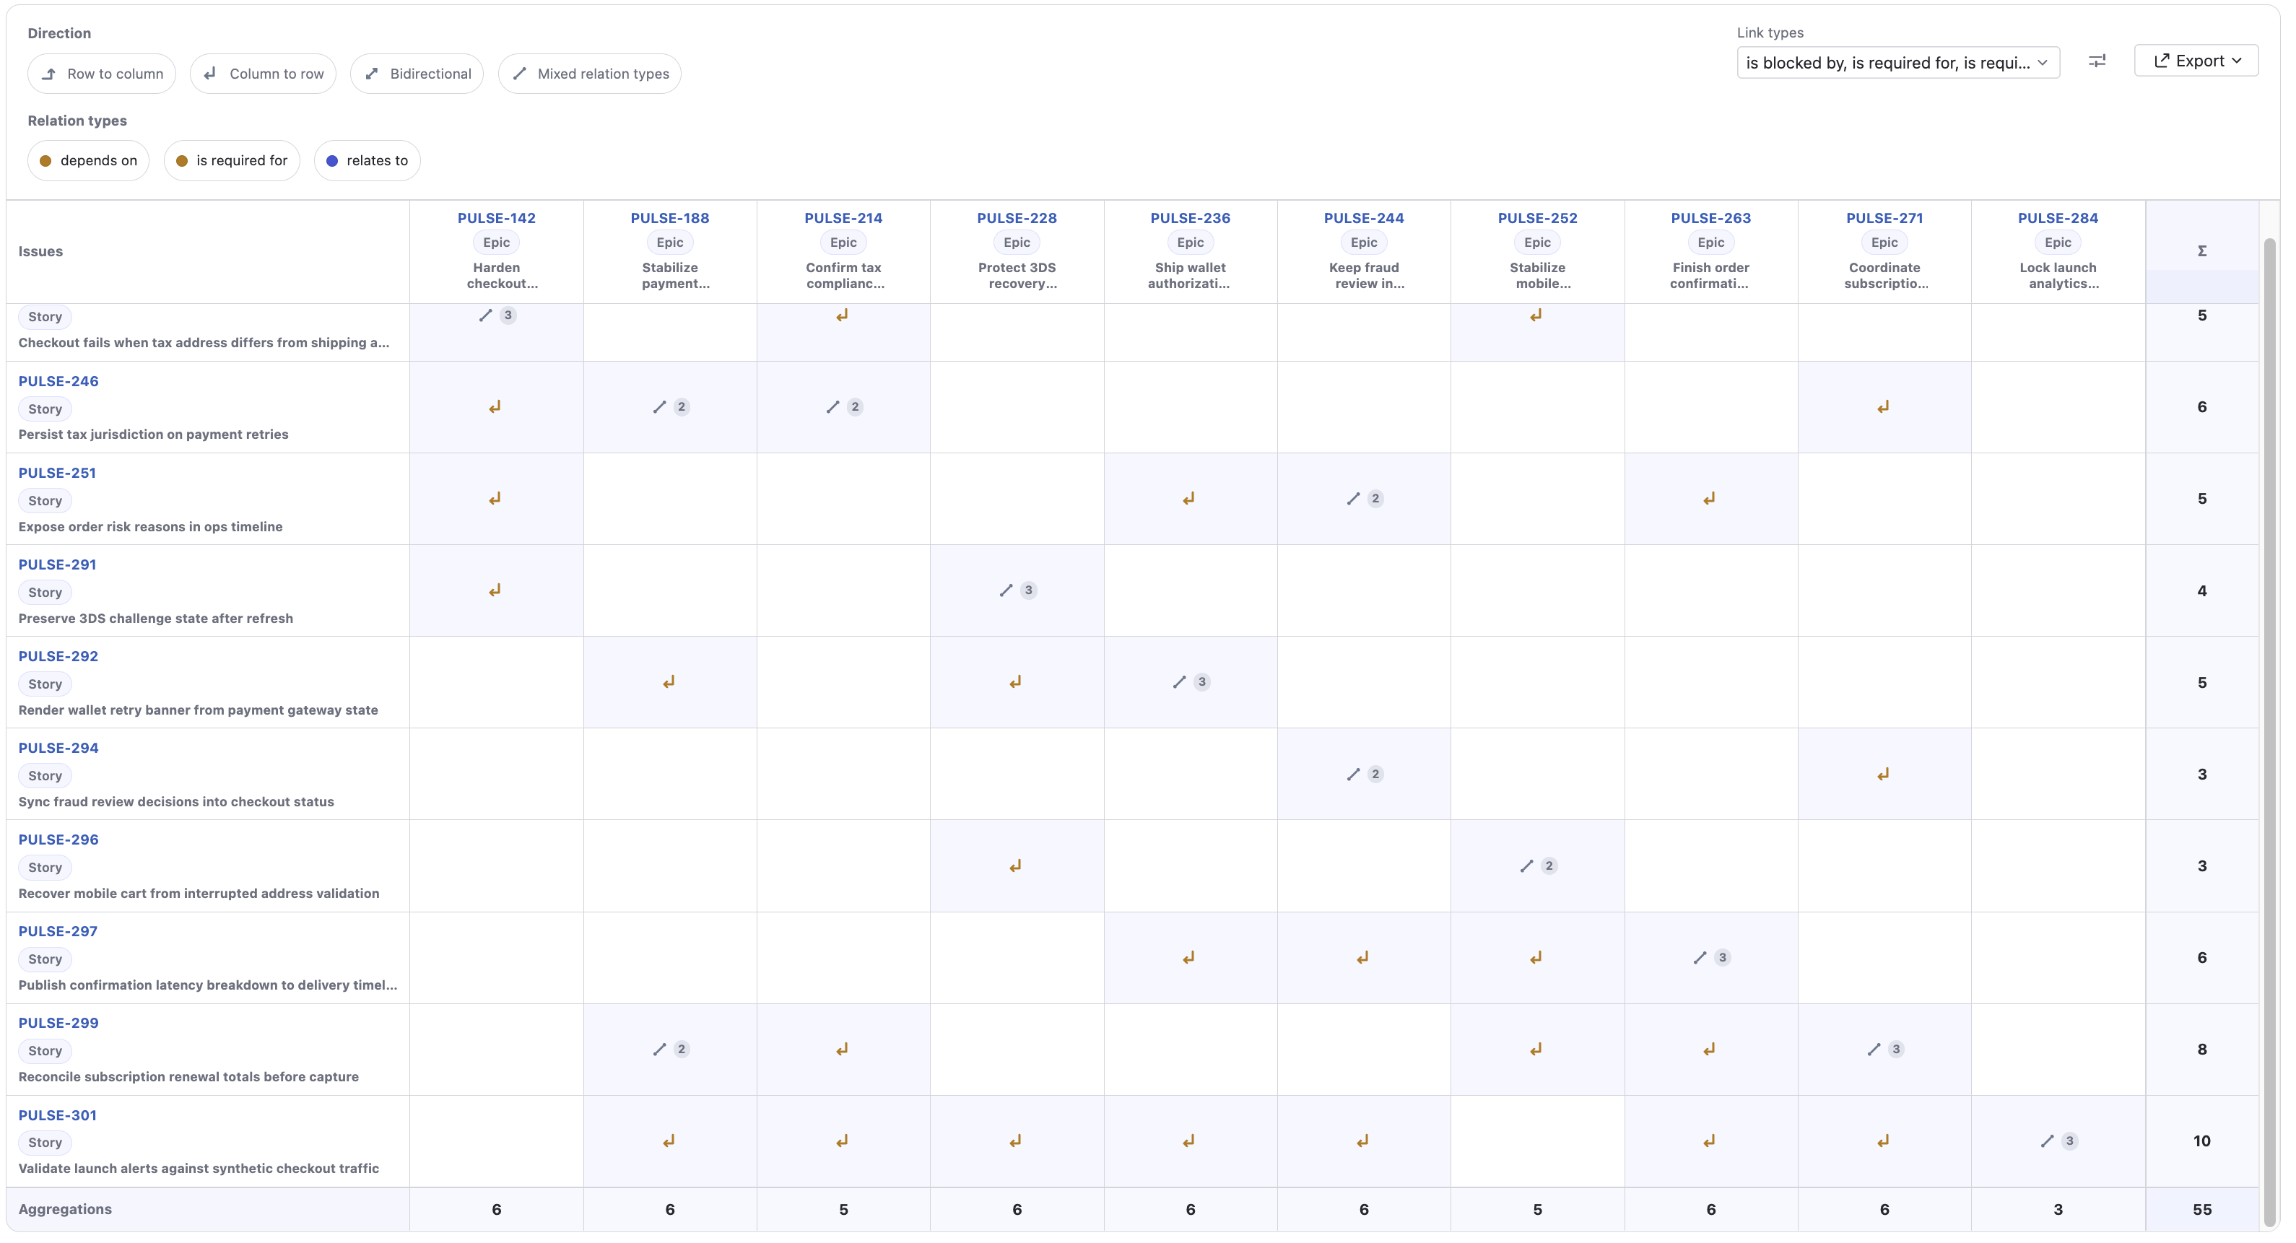Click the matrix settings sliders icon beside Export
2296x1243 pixels.
2096,61
